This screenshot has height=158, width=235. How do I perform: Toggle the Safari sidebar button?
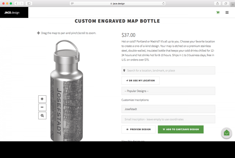(x=29, y=4)
